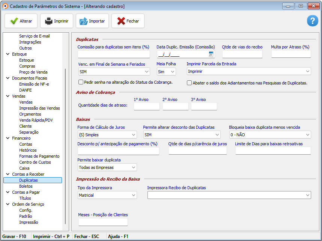Open Forma de Cálculo de Juros dropdown

pos(134,135)
